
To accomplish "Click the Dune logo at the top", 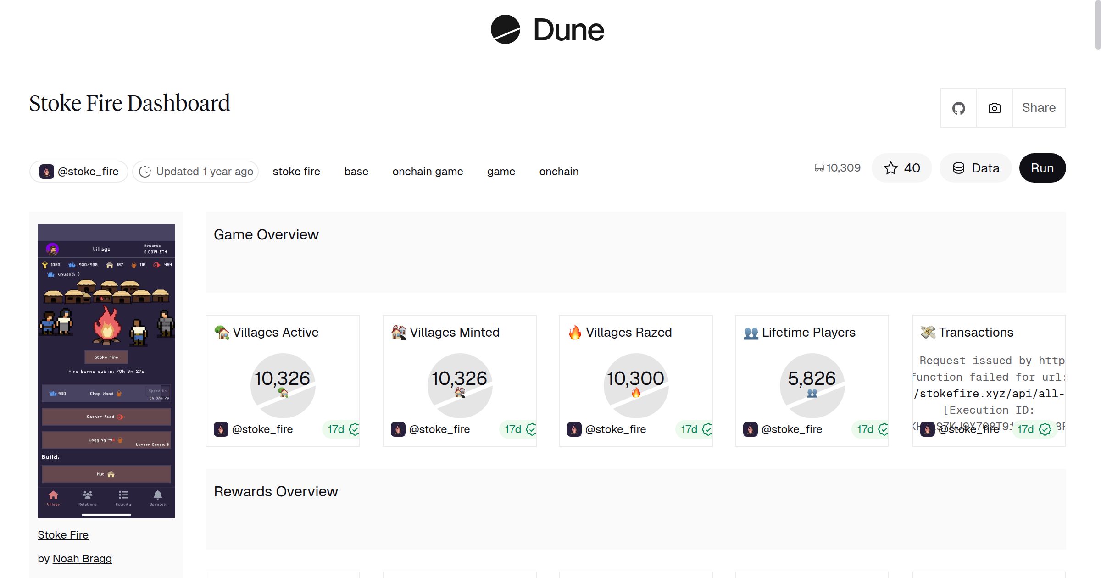I will pos(547,30).
